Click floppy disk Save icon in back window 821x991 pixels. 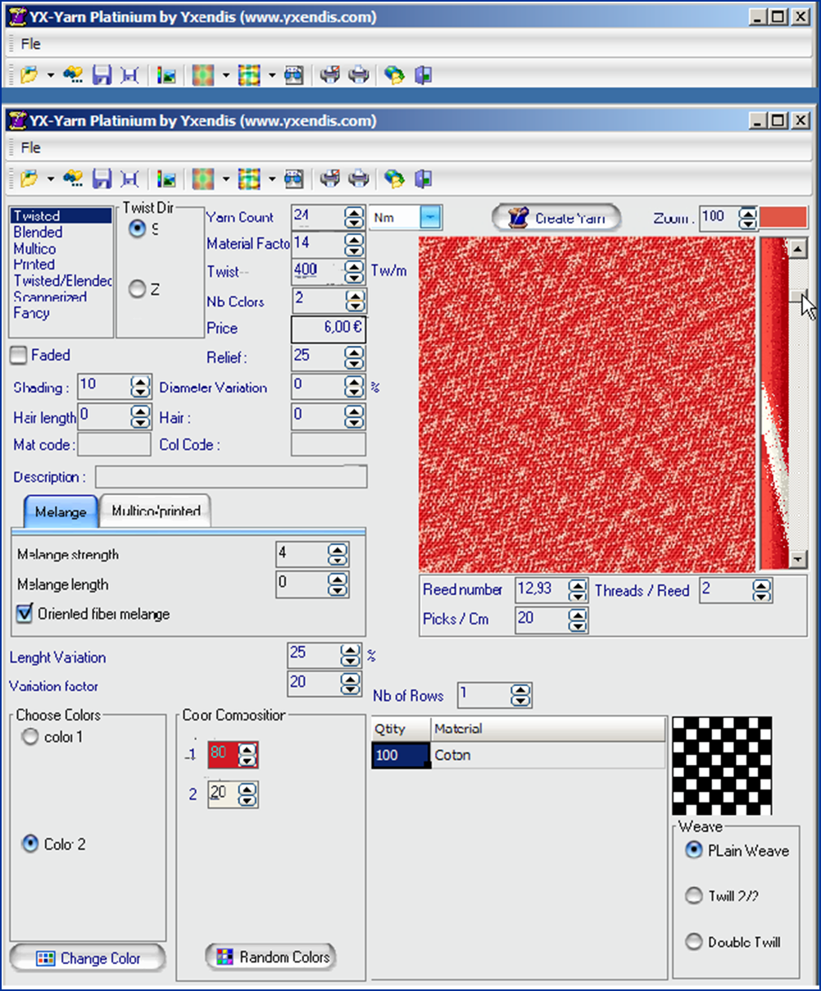pyautogui.click(x=102, y=75)
